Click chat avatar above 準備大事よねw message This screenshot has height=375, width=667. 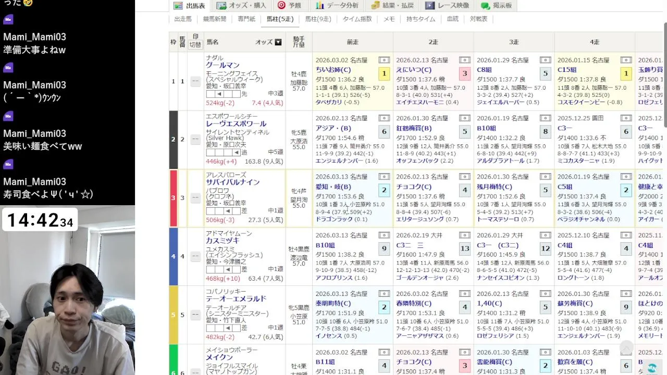[x=8, y=19]
